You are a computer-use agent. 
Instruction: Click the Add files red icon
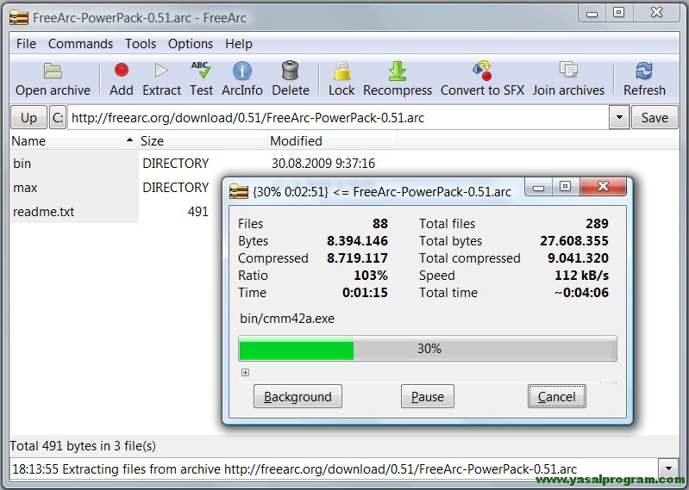pos(122,71)
